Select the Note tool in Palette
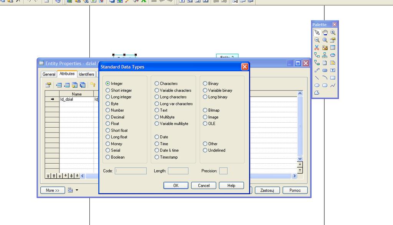 pyautogui.click(x=333, y=62)
